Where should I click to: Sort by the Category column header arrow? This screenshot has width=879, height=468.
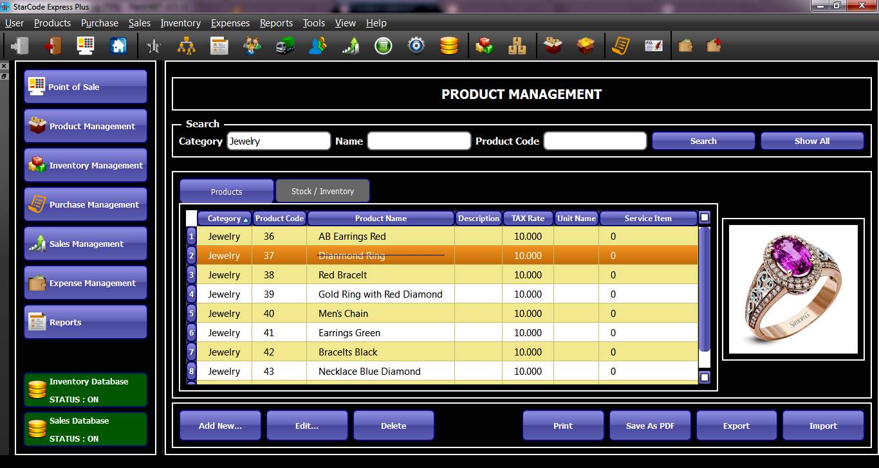pos(246,220)
